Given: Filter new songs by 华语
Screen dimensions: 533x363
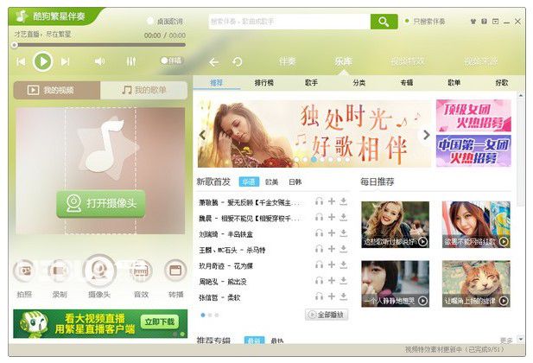Looking at the screenshot, I should click(x=249, y=182).
